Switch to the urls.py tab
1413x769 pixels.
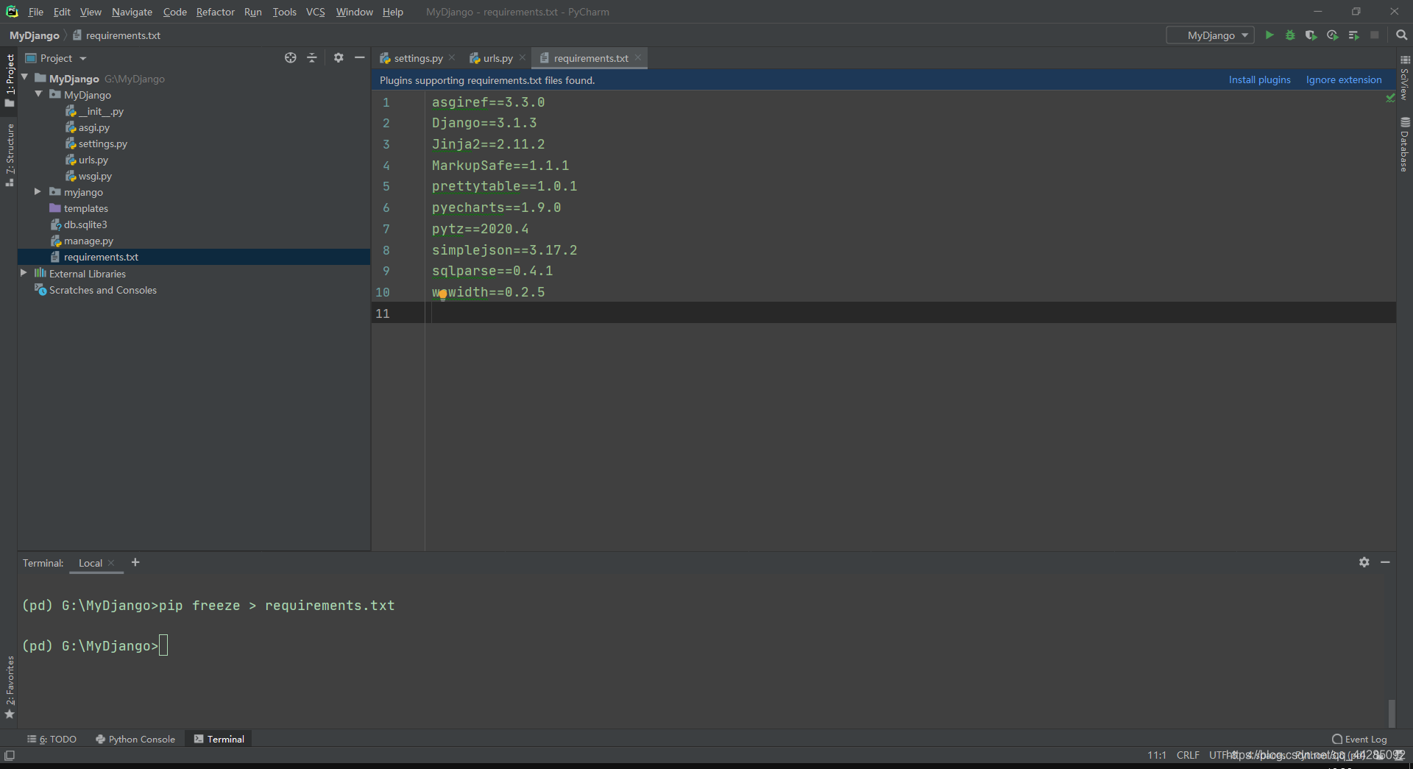point(497,58)
